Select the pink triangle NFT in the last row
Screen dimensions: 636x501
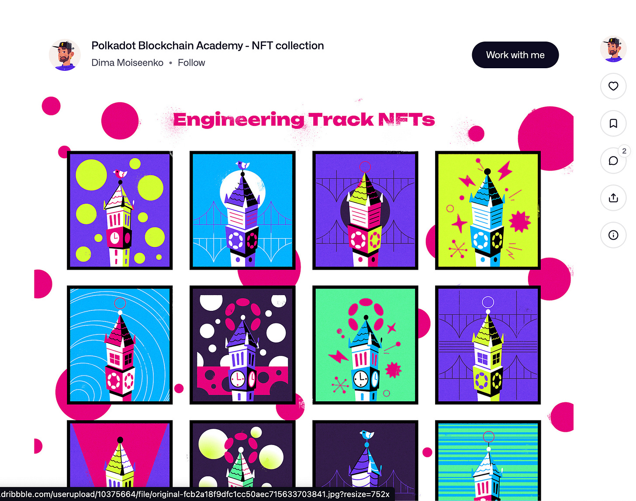point(120,454)
